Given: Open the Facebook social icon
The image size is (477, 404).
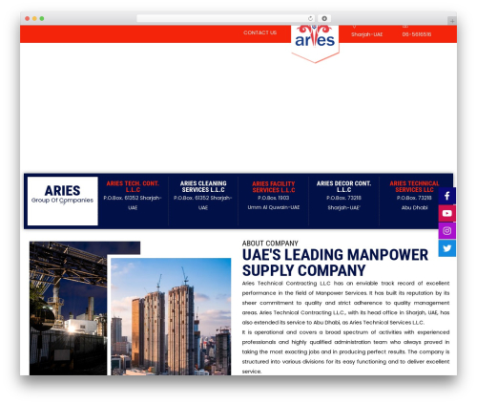Looking at the screenshot, I should point(446,196).
